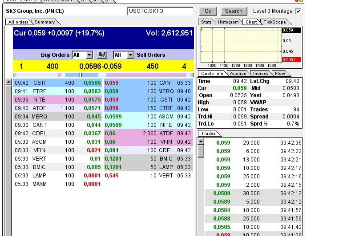This screenshot has height=236, width=351.
Task: Click the USOTC:SKTO symbol input field
Action: point(160,11)
